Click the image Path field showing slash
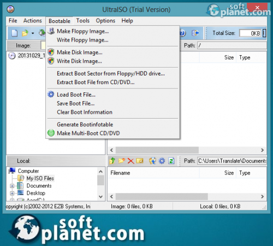 [x=232, y=45]
